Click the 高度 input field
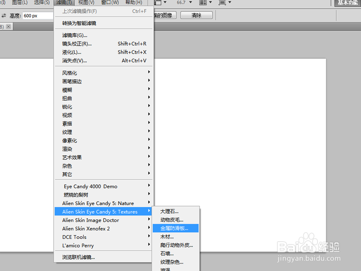 coord(38,16)
